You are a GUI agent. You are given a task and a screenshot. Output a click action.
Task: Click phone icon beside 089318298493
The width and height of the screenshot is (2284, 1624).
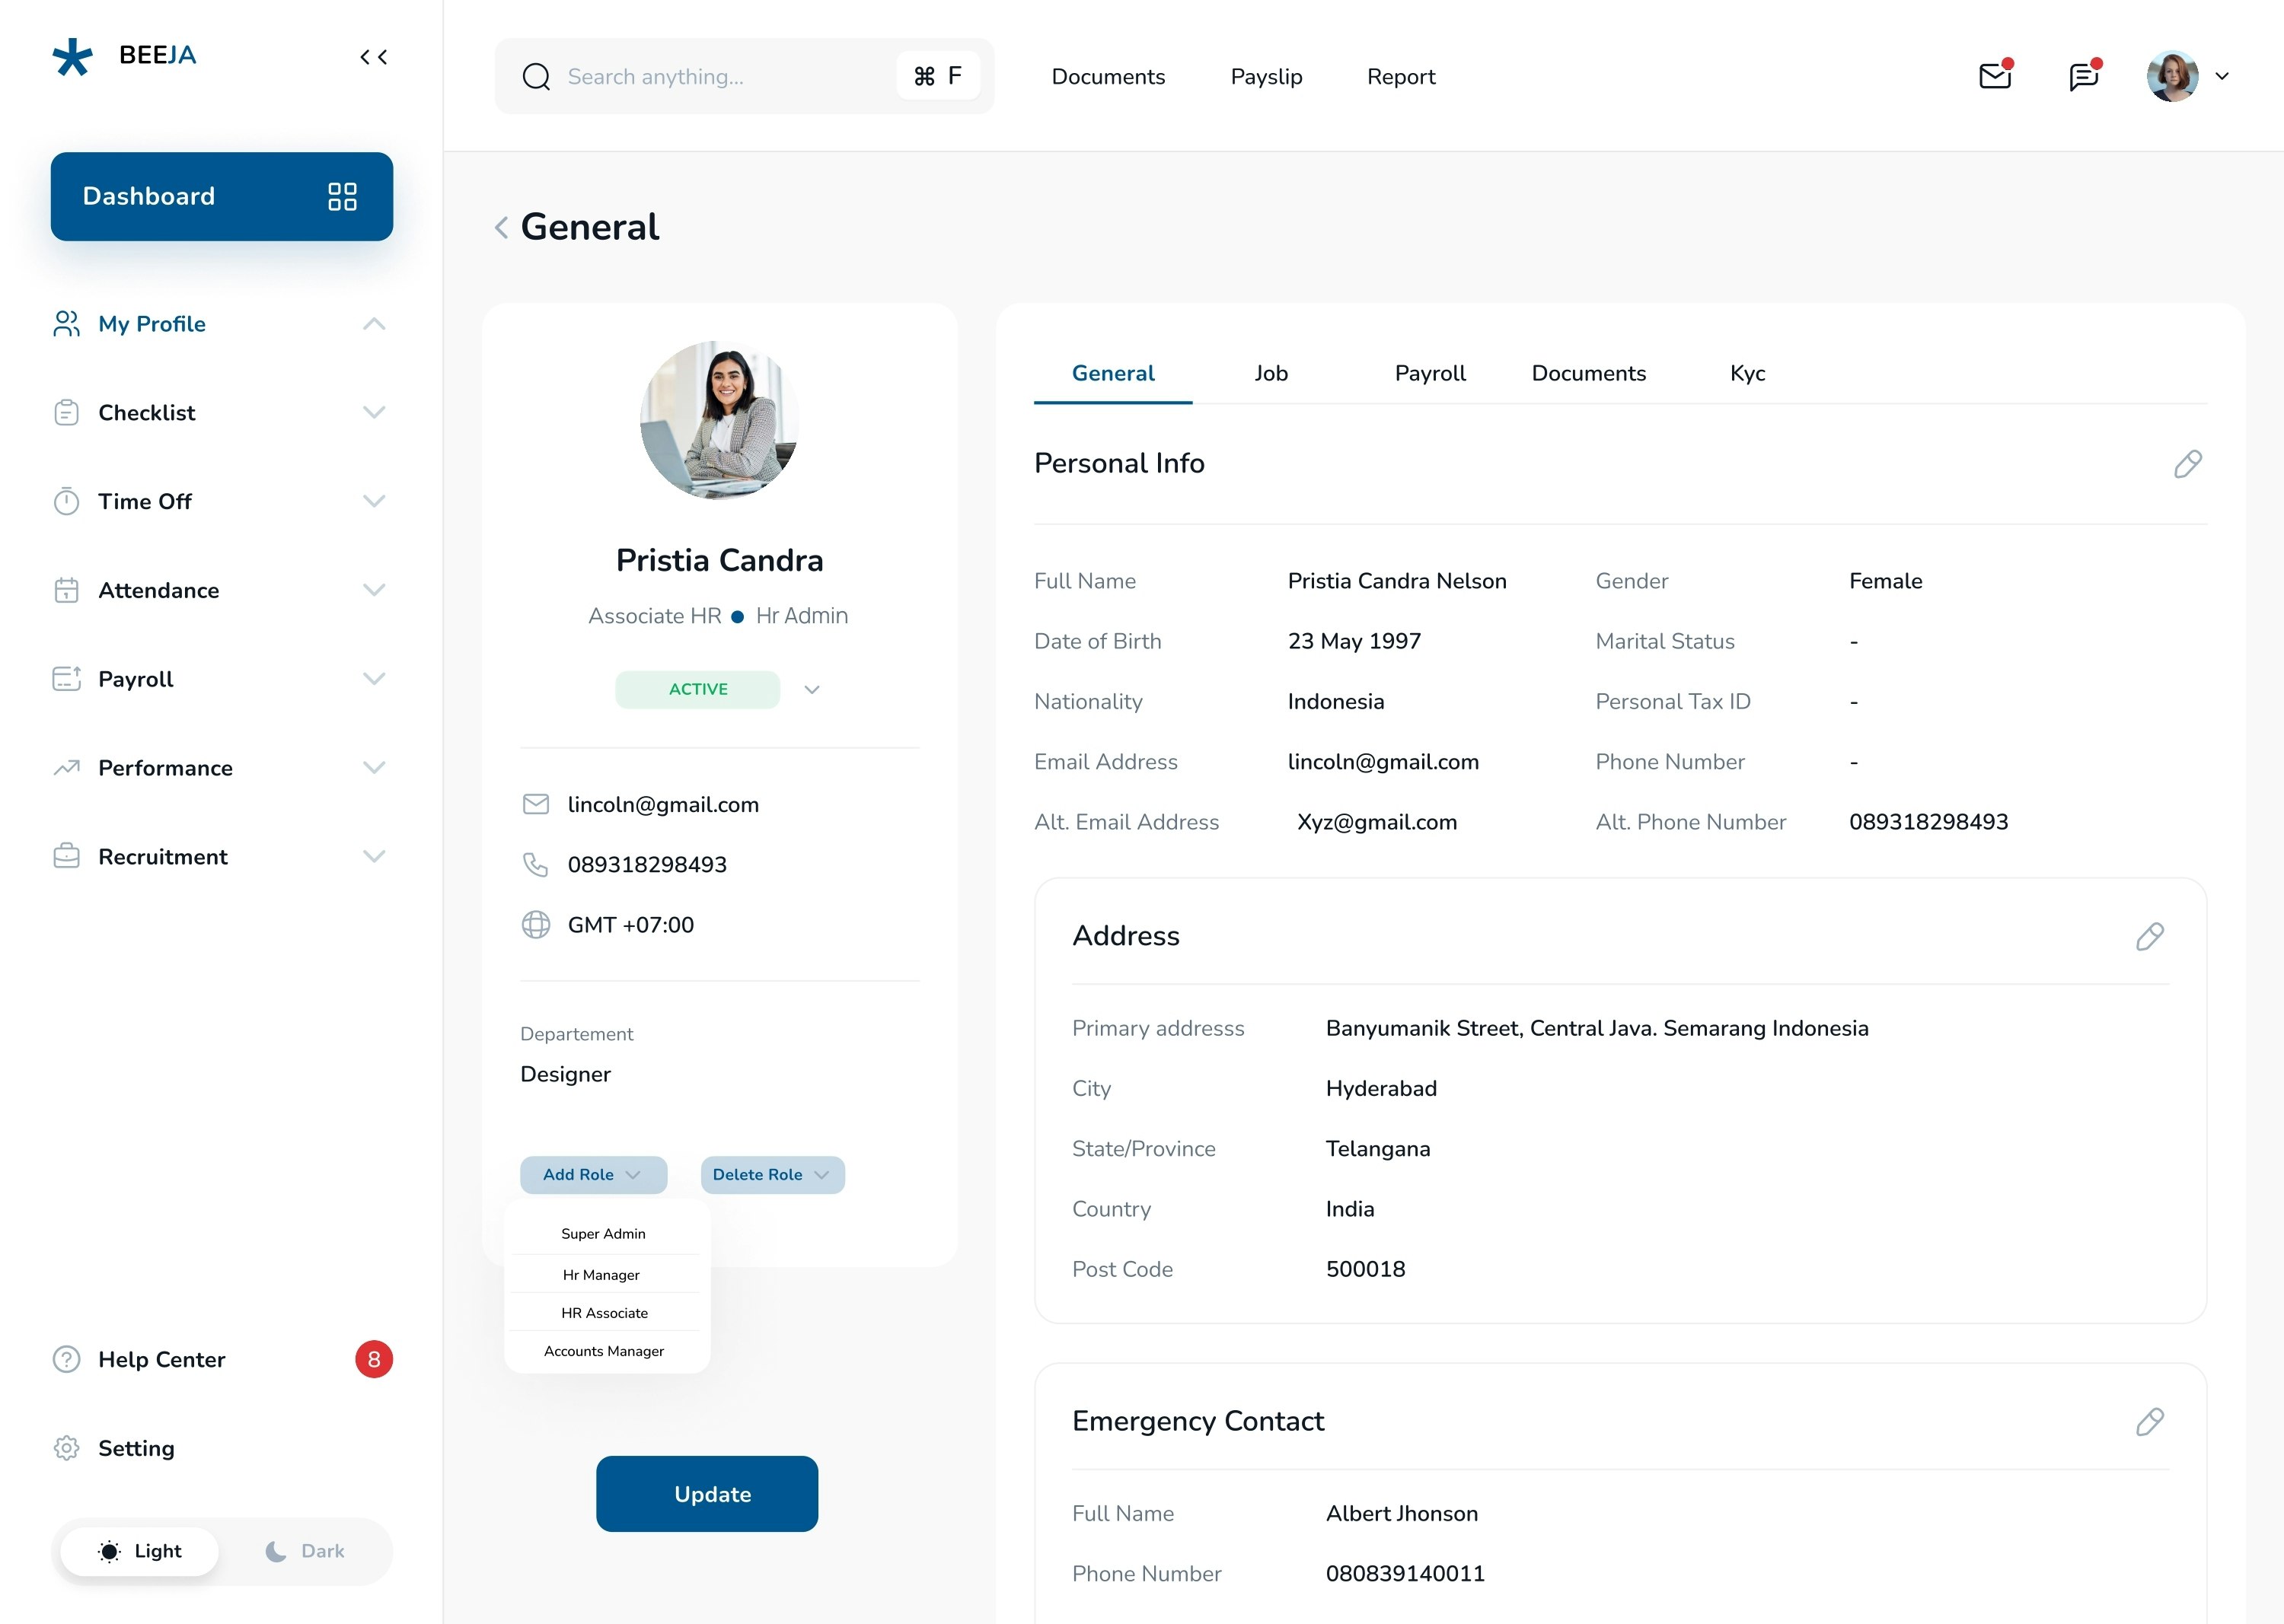click(x=536, y=865)
